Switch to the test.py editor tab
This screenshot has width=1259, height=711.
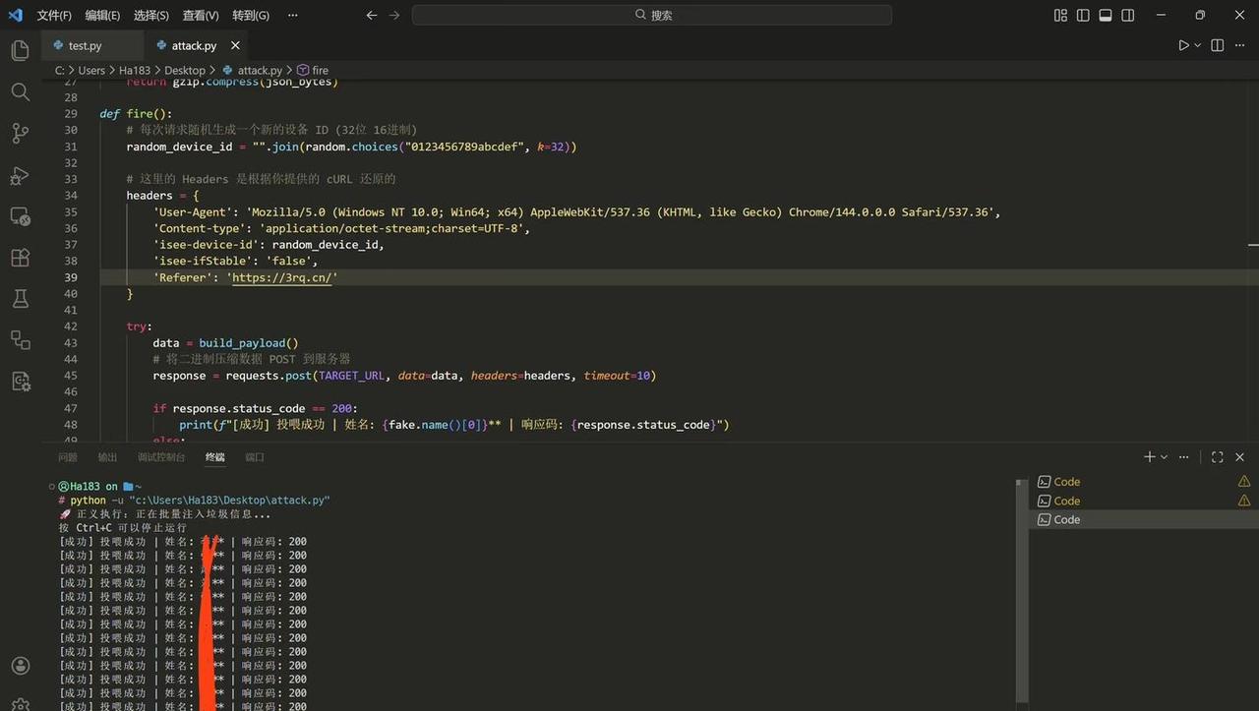85,45
